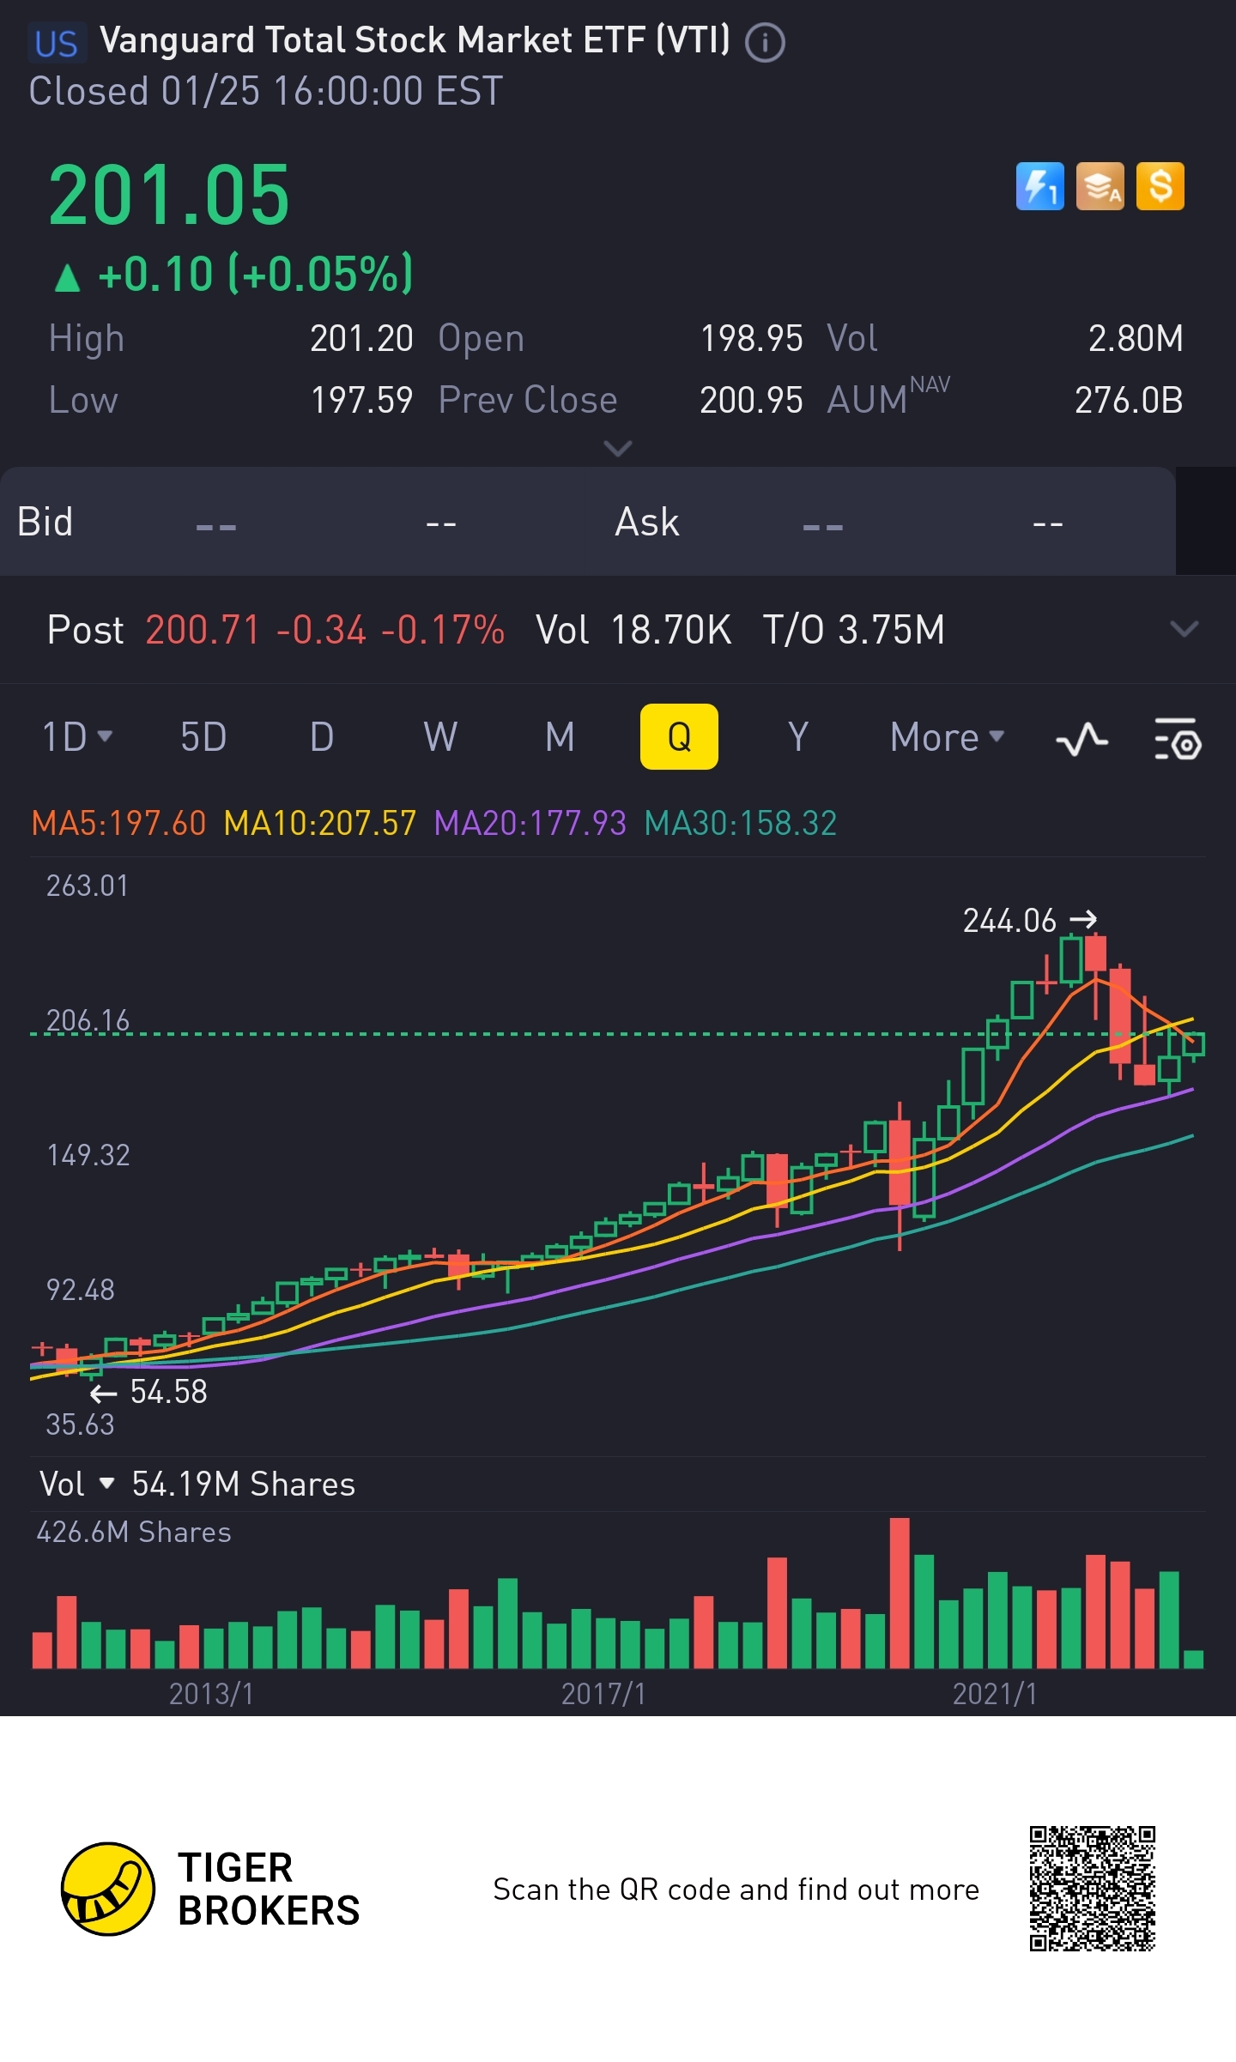Tap the Bid label in quote bar
Screen dimensions: 1236x2062
pos(45,522)
